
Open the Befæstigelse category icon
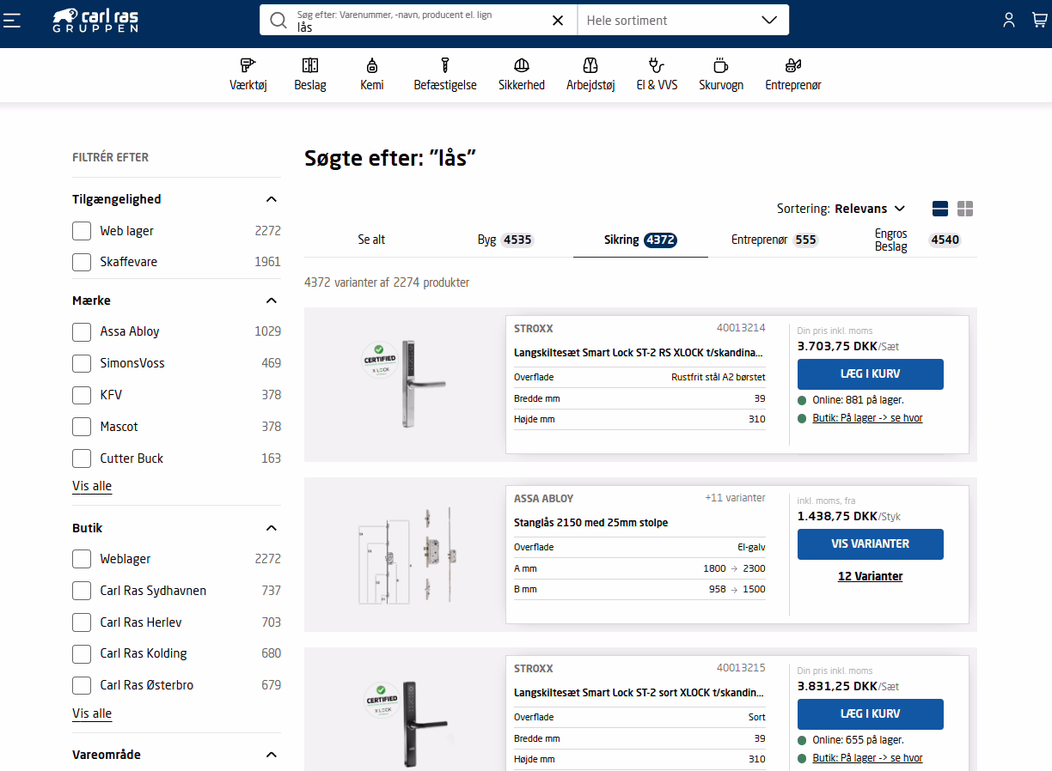click(445, 65)
